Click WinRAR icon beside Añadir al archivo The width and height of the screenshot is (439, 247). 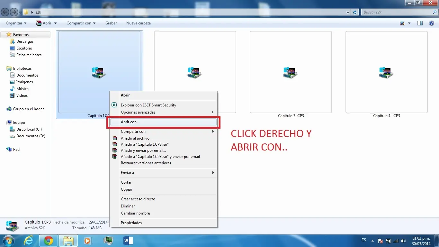tap(114, 138)
